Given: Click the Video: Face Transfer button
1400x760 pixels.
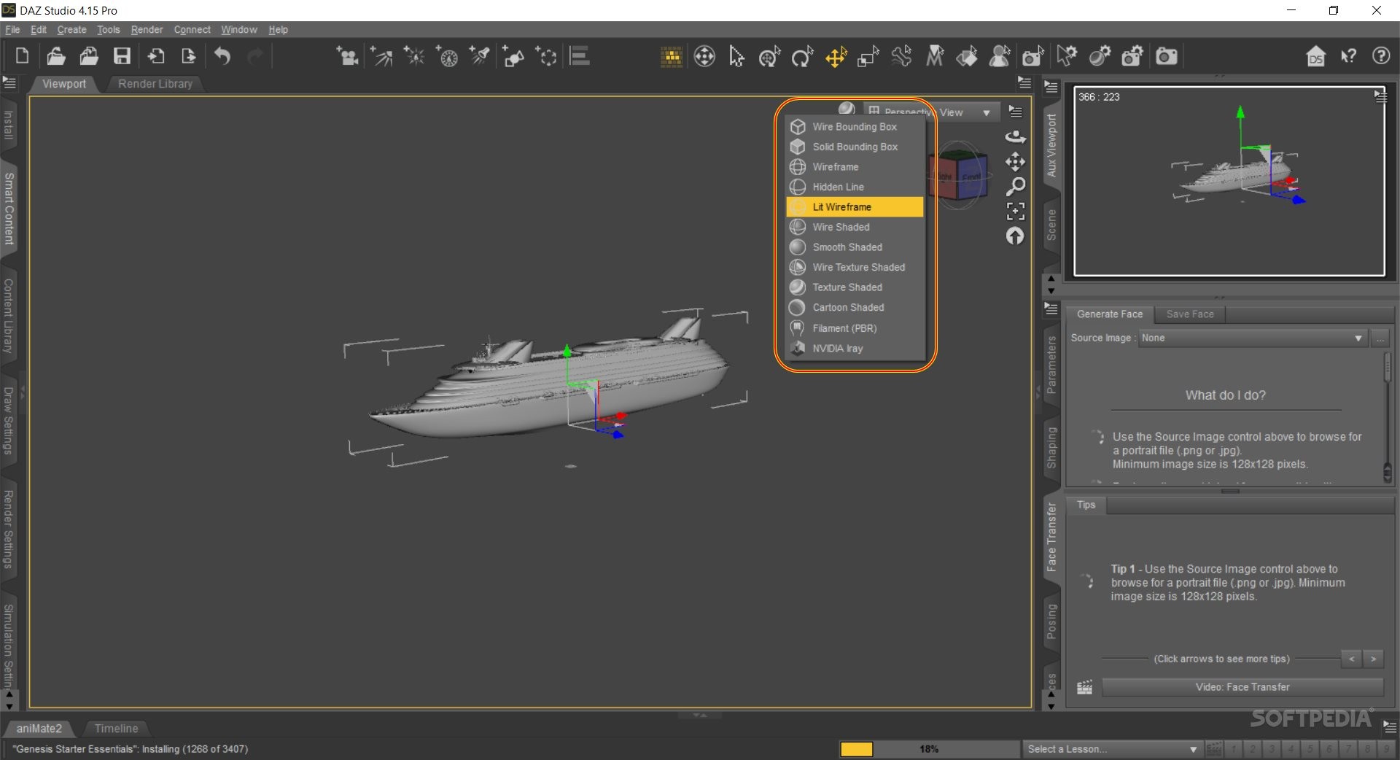Looking at the screenshot, I should (1242, 687).
